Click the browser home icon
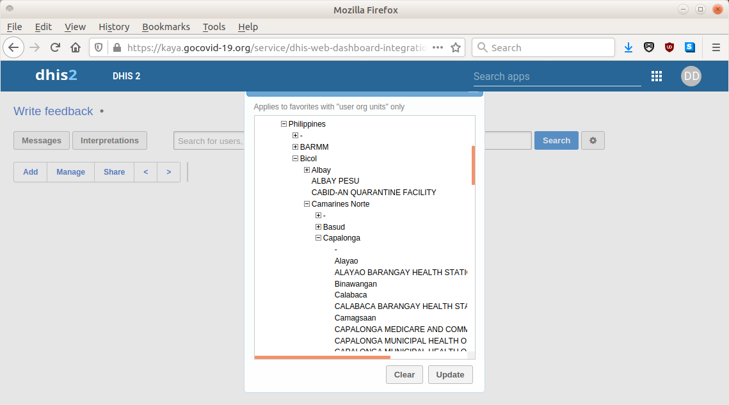 76,47
